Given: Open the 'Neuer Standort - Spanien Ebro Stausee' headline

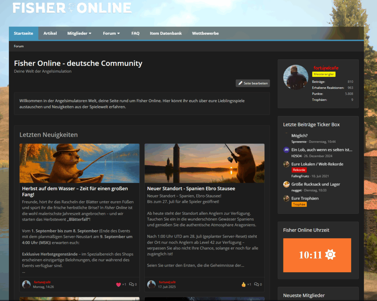Looking at the screenshot, I should [x=191, y=189].
